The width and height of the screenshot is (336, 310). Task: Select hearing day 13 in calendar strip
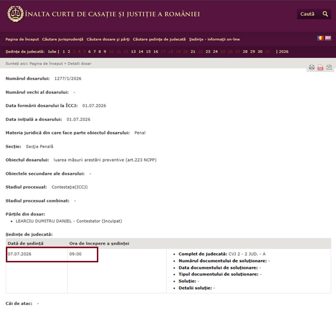tap(133, 52)
